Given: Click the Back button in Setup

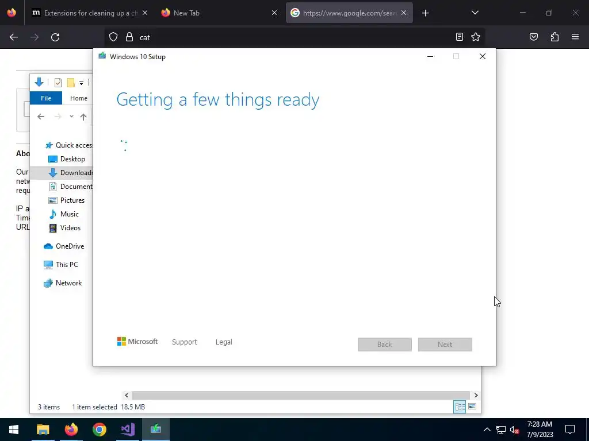Looking at the screenshot, I should pos(385,345).
